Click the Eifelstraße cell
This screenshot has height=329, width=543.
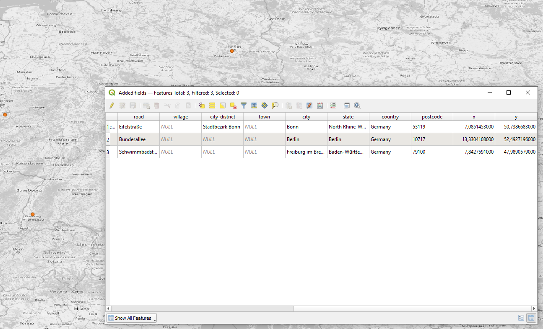point(139,127)
